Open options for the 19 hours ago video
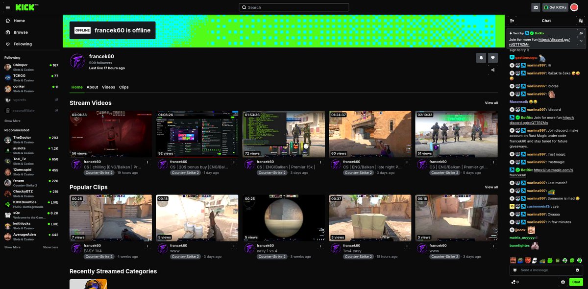Viewport: 588px width, 289px height. click(147, 162)
